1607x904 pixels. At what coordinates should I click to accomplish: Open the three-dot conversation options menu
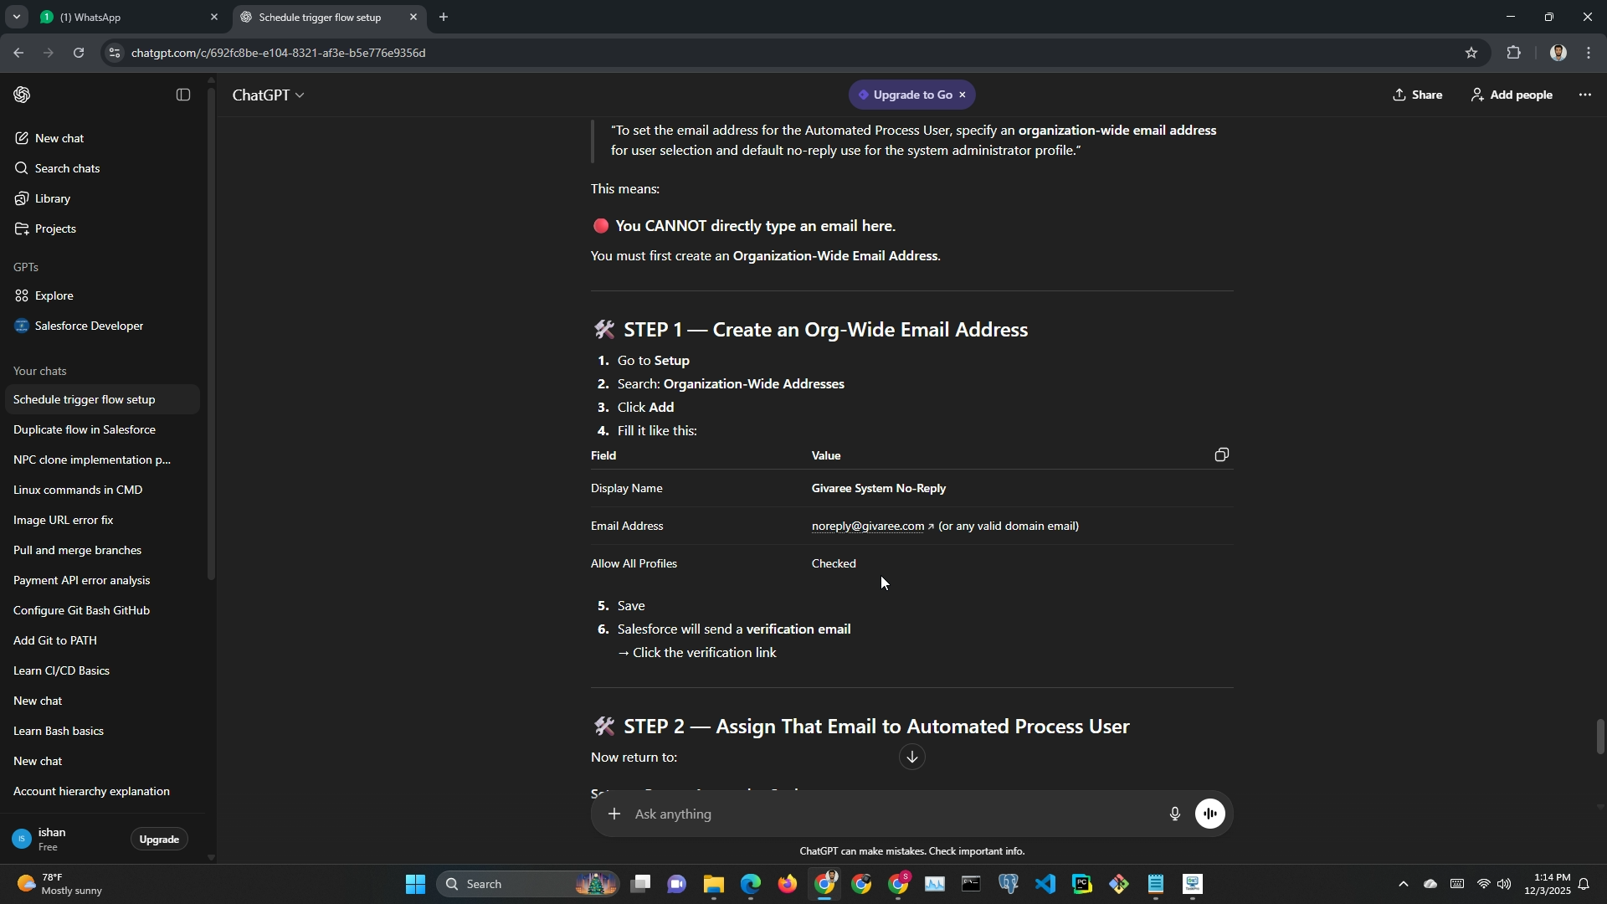1584,95
